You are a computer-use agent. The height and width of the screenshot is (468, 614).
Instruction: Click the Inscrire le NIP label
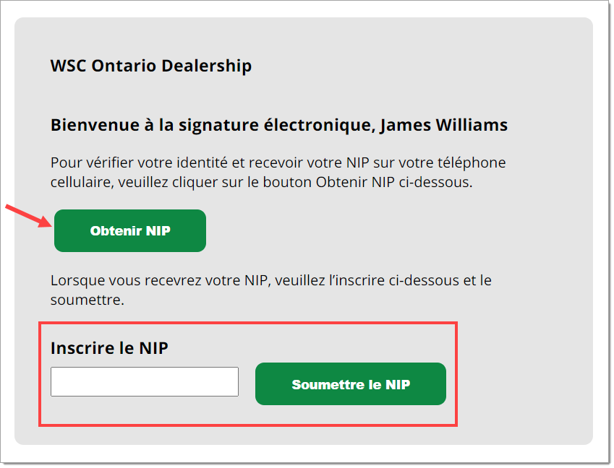(x=109, y=347)
